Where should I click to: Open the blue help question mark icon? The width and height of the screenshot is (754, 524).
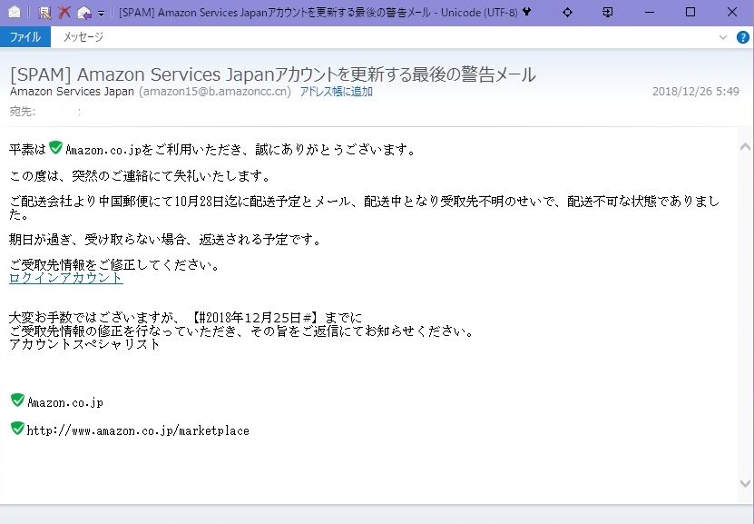[x=743, y=37]
